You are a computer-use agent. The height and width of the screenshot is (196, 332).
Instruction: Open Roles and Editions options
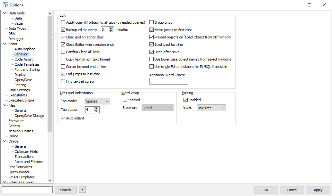click(29, 162)
